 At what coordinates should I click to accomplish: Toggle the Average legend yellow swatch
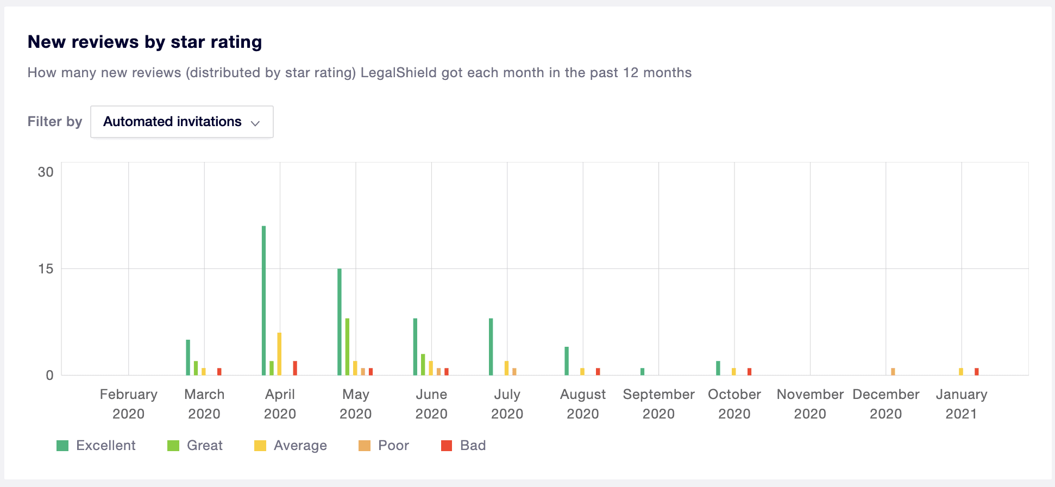[x=260, y=446]
